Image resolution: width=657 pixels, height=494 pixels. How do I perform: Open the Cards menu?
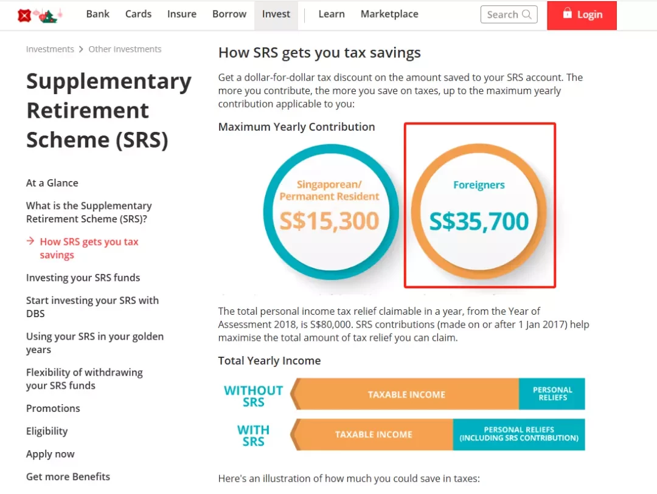[x=138, y=14]
